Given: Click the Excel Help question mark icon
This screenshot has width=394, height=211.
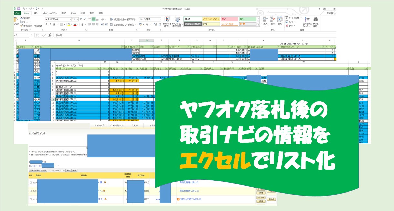Looking at the screenshot, I should click(x=319, y=9).
